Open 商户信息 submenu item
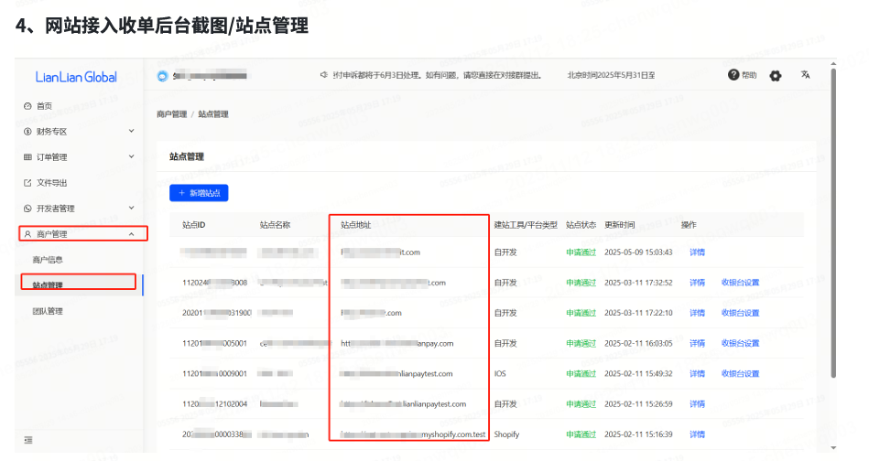869x461 pixels. pyautogui.click(x=48, y=260)
